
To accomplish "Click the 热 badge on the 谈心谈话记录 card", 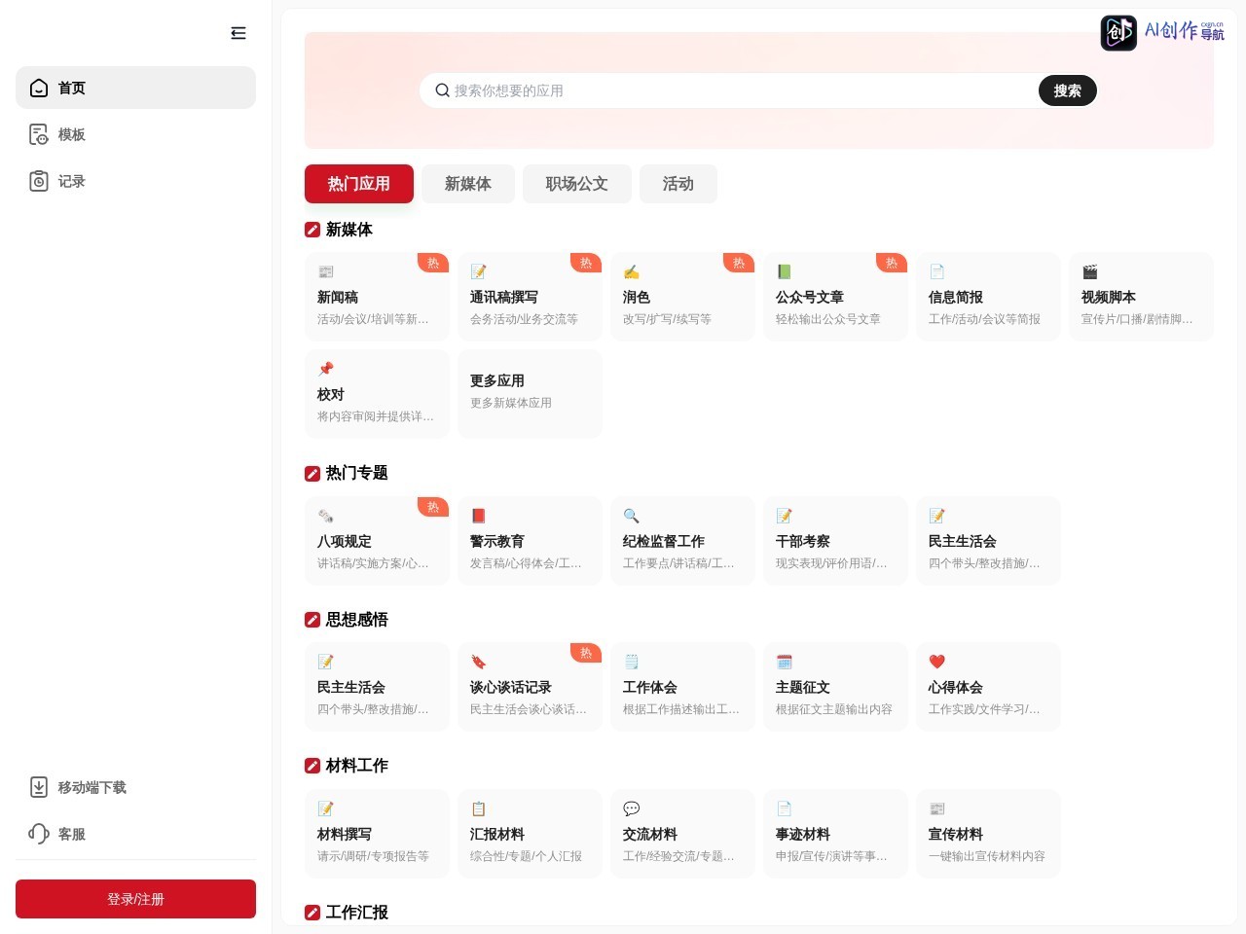I will 586,653.
